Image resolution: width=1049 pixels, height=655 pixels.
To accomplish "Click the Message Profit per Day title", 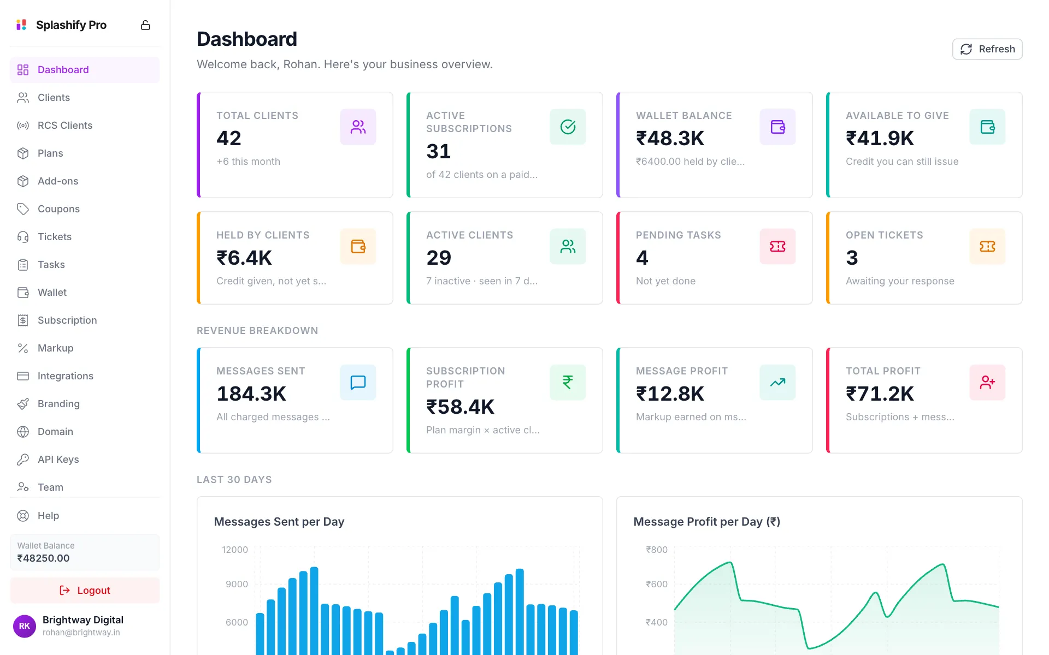I will pyautogui.click(x=707, y=522).
